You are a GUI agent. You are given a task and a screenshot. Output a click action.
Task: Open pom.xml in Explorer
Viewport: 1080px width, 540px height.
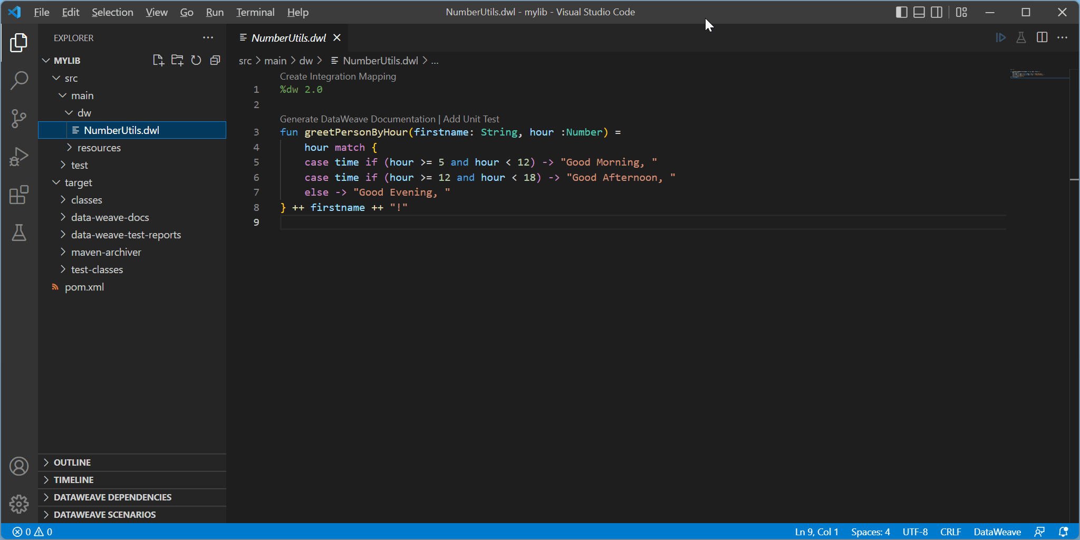pos(132,287)
